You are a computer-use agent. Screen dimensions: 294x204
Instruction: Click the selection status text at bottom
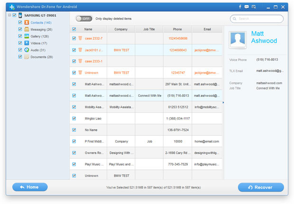coord(153,187)
